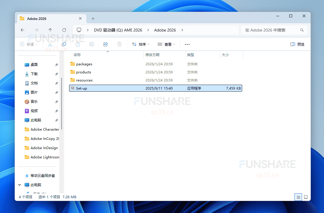Close the Adobe 2026 tab
This screenshot has height=213, width=324.
[x=80, y=18]
